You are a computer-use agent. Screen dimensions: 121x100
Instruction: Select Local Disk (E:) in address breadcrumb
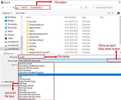click(36, 8)
